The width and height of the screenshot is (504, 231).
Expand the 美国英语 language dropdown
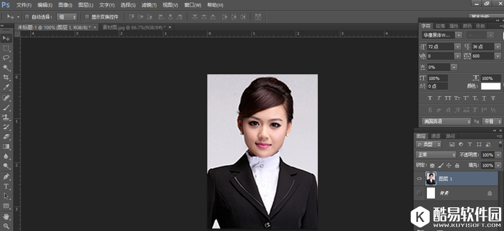pos(446,121)
